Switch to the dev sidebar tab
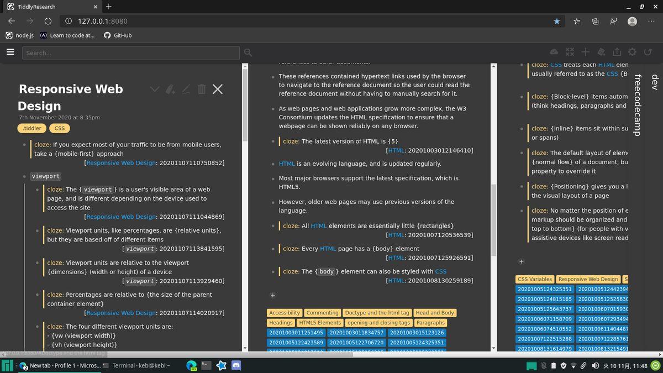The image size is (663, 373). click(x=655, y=82)
